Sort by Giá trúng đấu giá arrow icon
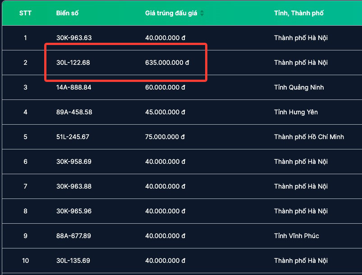The width and height of the screenshot is (362, 275). (202, 13)
